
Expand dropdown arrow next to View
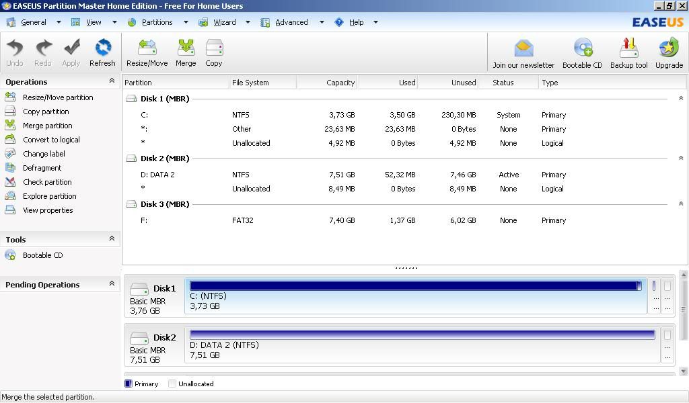click(x=114, y=22)
